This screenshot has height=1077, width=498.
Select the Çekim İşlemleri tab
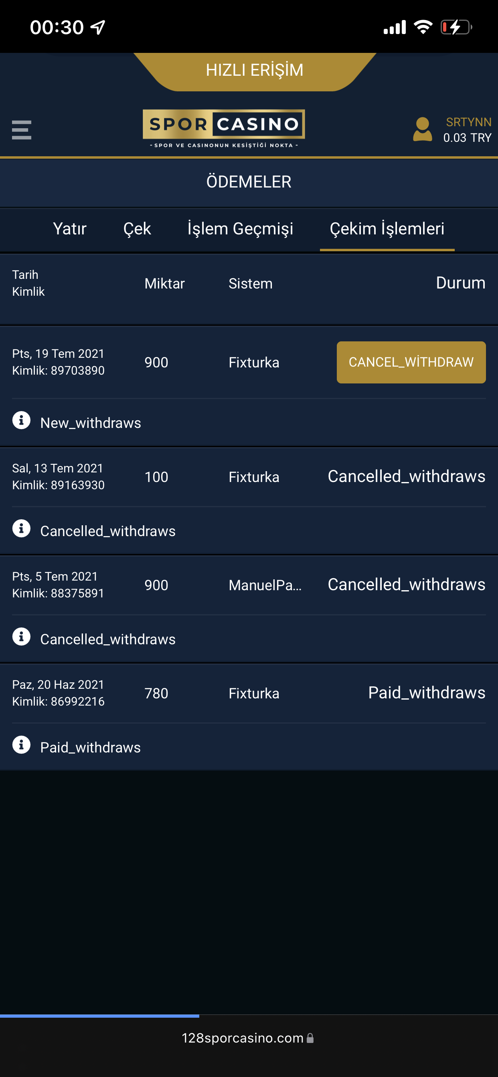coord(387,229)
